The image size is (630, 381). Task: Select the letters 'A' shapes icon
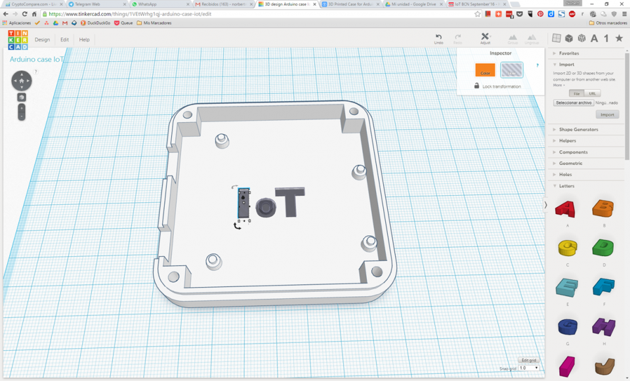[595, 39]
